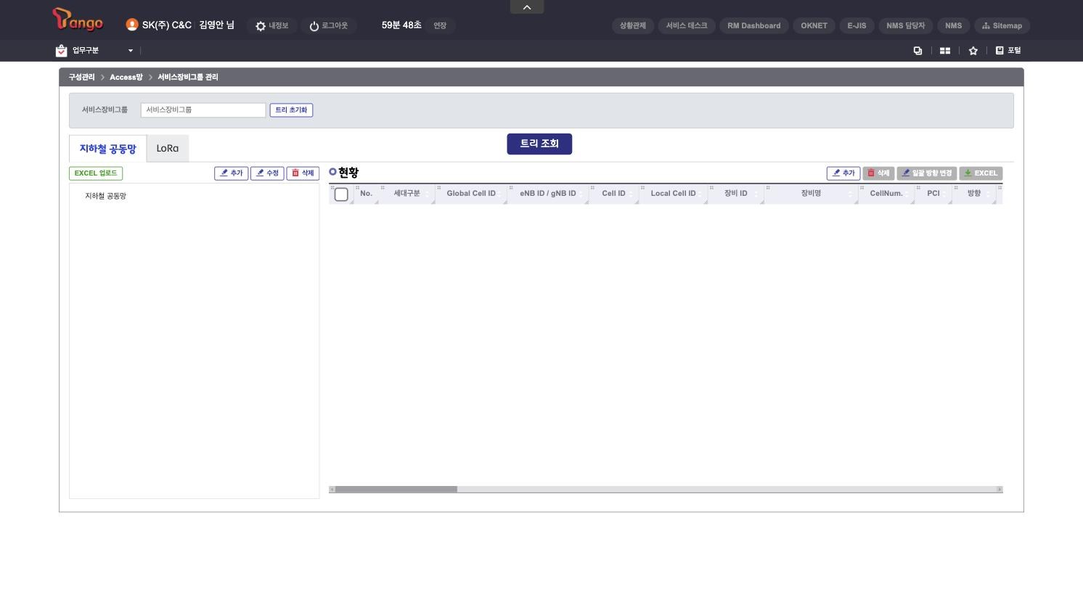Click the 트리 조회 button
The height and width of the screenshot is (589, 1083).
coord(539,144)
